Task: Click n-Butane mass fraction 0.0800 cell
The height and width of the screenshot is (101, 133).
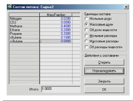Action: (x=56, y=41)
